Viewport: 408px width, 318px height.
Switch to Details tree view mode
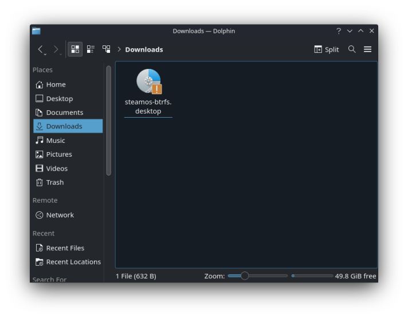point(106,49)
